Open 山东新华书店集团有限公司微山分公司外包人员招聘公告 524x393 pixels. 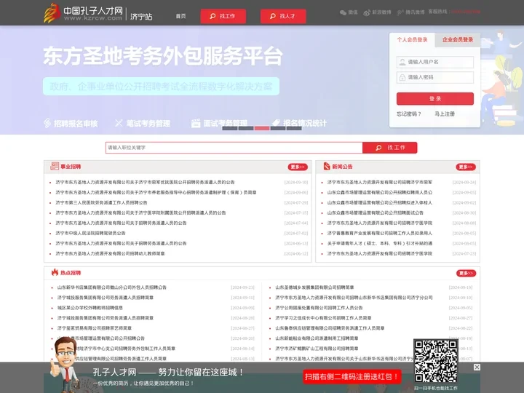click(111, 287)
